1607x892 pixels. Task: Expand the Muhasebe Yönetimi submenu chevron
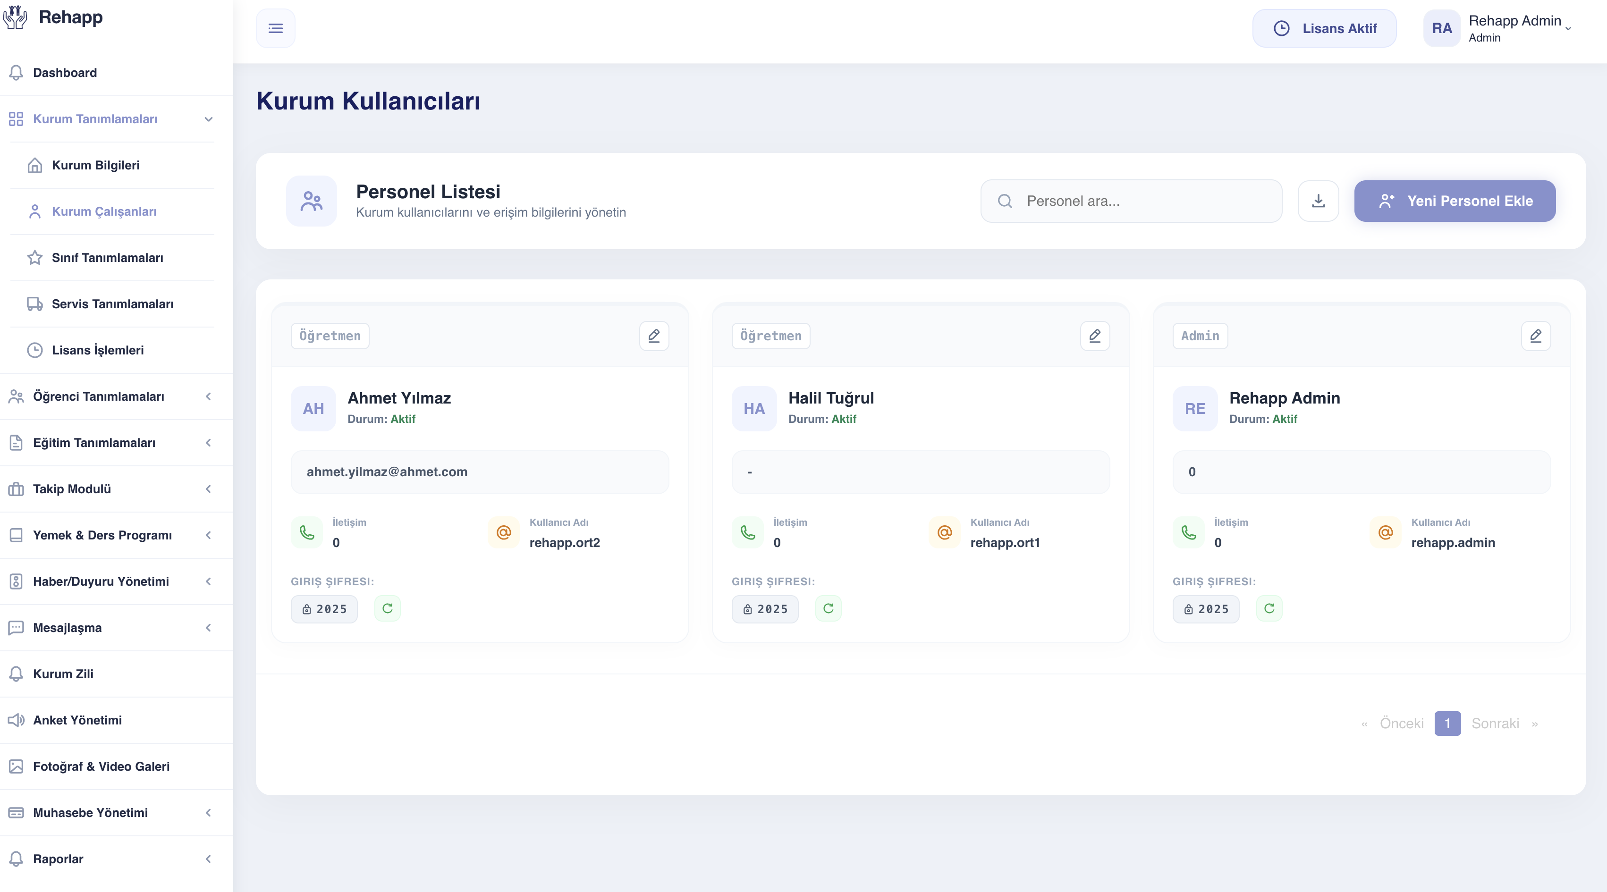(208, 813)
